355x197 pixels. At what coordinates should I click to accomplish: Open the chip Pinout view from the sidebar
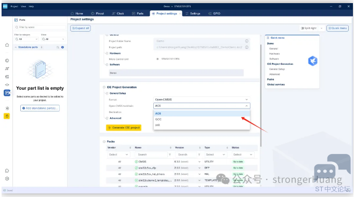(7, 61)
